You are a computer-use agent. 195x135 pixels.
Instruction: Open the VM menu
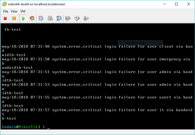tap(23, 11)
